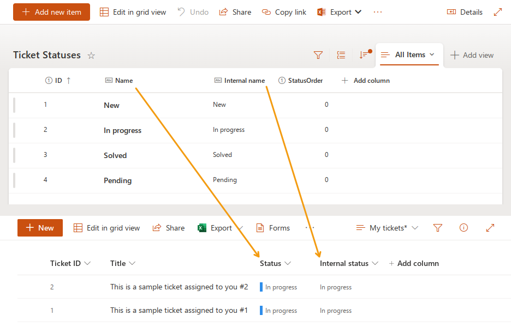The width and height of the screenshot is (511, 333).
Task: Click the Undo command
Action: [x=193, y=12]
